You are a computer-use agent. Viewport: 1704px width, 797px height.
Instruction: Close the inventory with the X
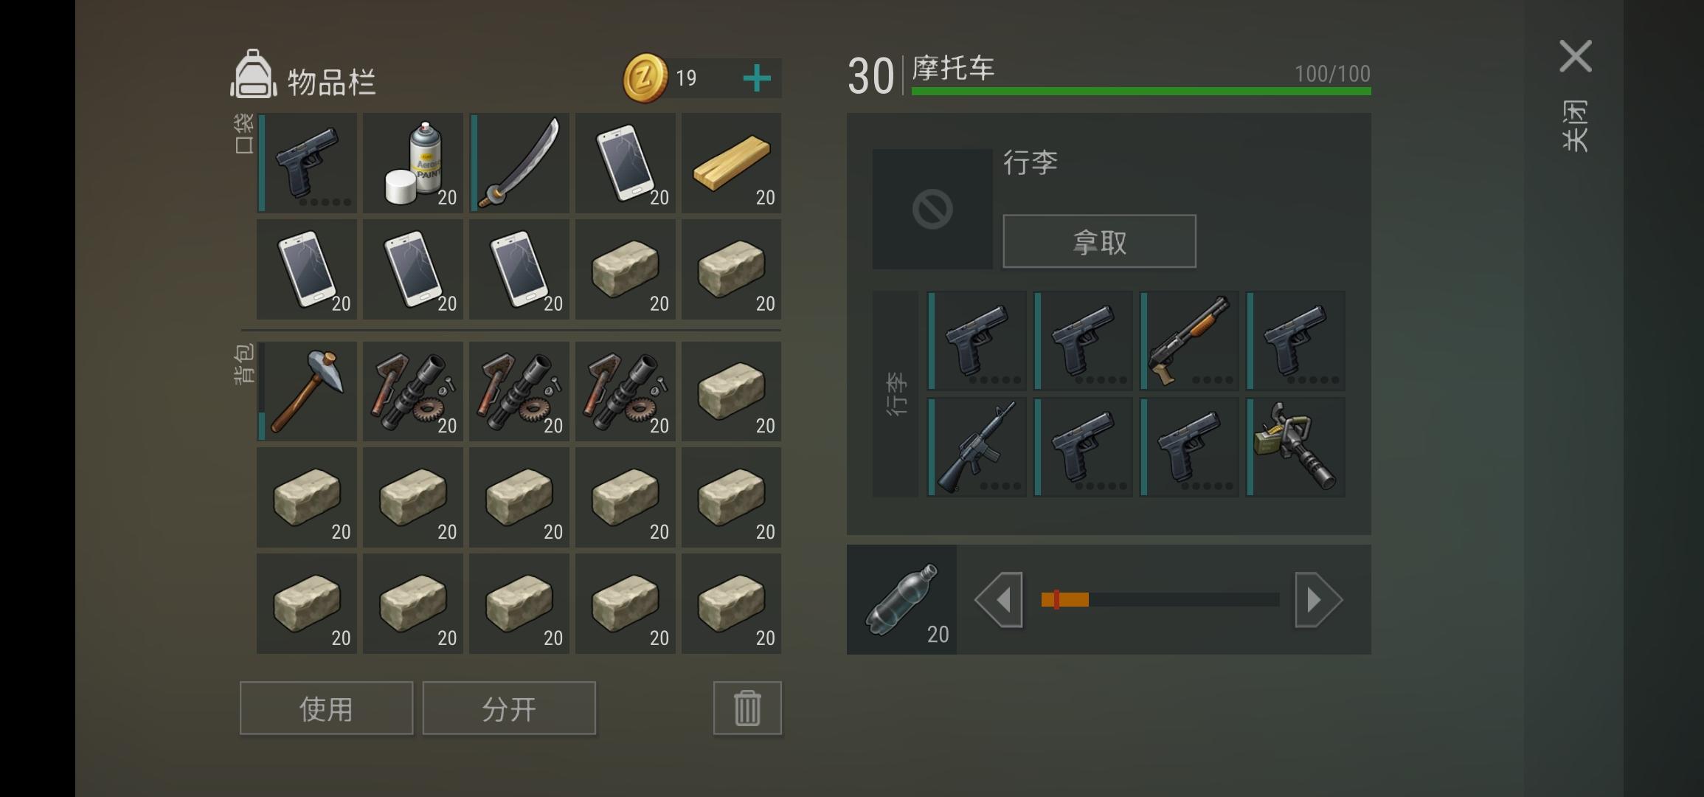[1576, 56]
